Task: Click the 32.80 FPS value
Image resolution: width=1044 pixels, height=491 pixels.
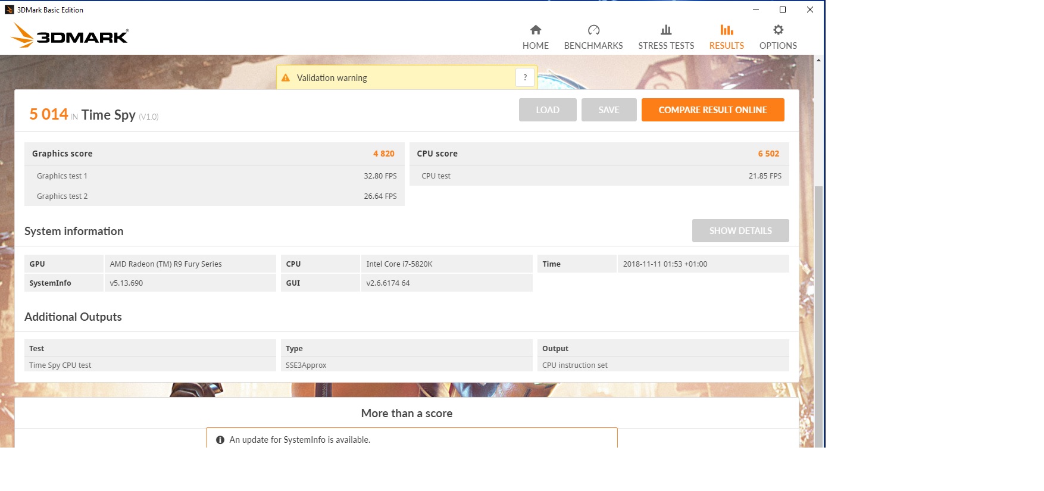Action: pyautogui.click(x=380, y=176)
